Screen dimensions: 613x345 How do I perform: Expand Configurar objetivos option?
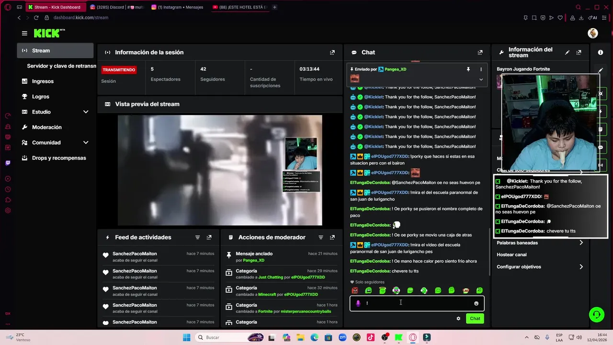(540, 267)
